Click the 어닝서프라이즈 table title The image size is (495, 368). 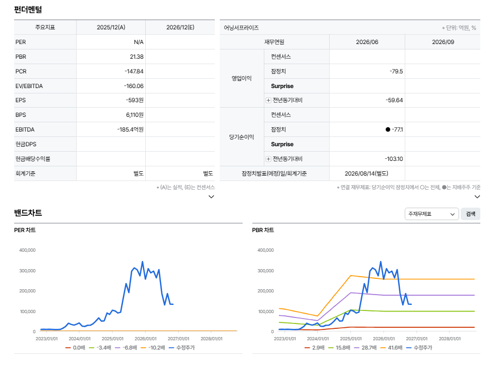click(x=241, y=28)
